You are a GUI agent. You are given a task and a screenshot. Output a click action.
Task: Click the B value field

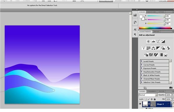click(168, 24)
